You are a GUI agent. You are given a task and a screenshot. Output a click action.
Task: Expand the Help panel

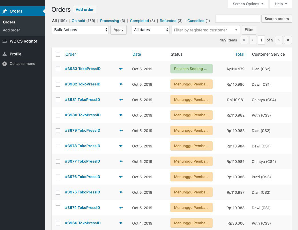281,4
